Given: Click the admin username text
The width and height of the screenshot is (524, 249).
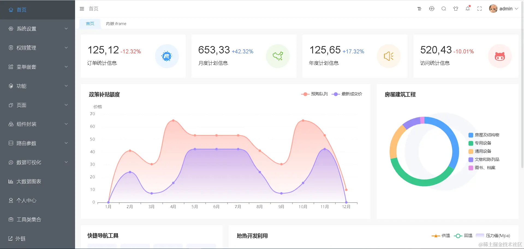Looking at the screenshot, I should 506,9.
